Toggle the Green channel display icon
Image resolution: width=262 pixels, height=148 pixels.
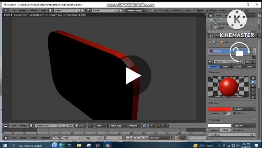pos(163,126)
